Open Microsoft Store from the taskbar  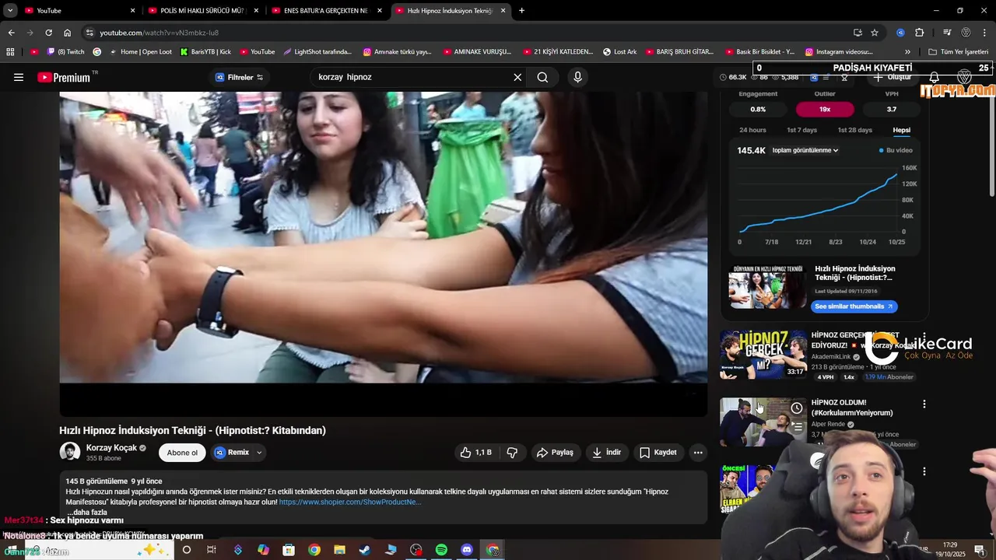[x=289, y=550]
